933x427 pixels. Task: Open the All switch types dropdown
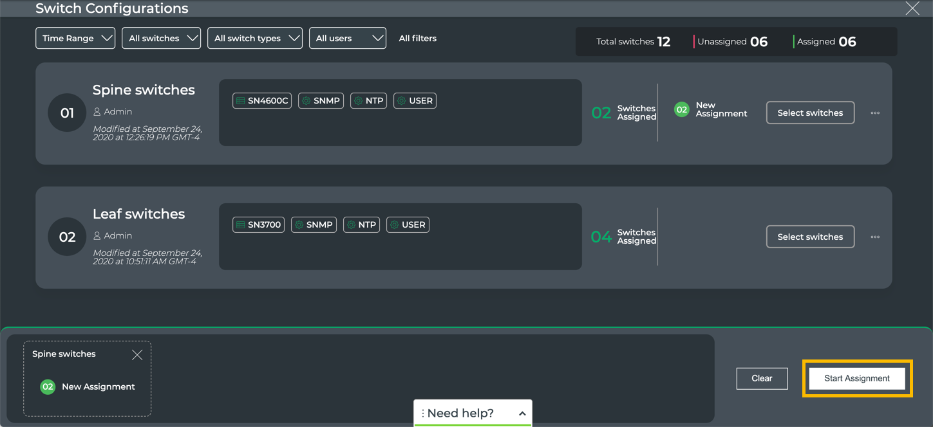(255, 39)
